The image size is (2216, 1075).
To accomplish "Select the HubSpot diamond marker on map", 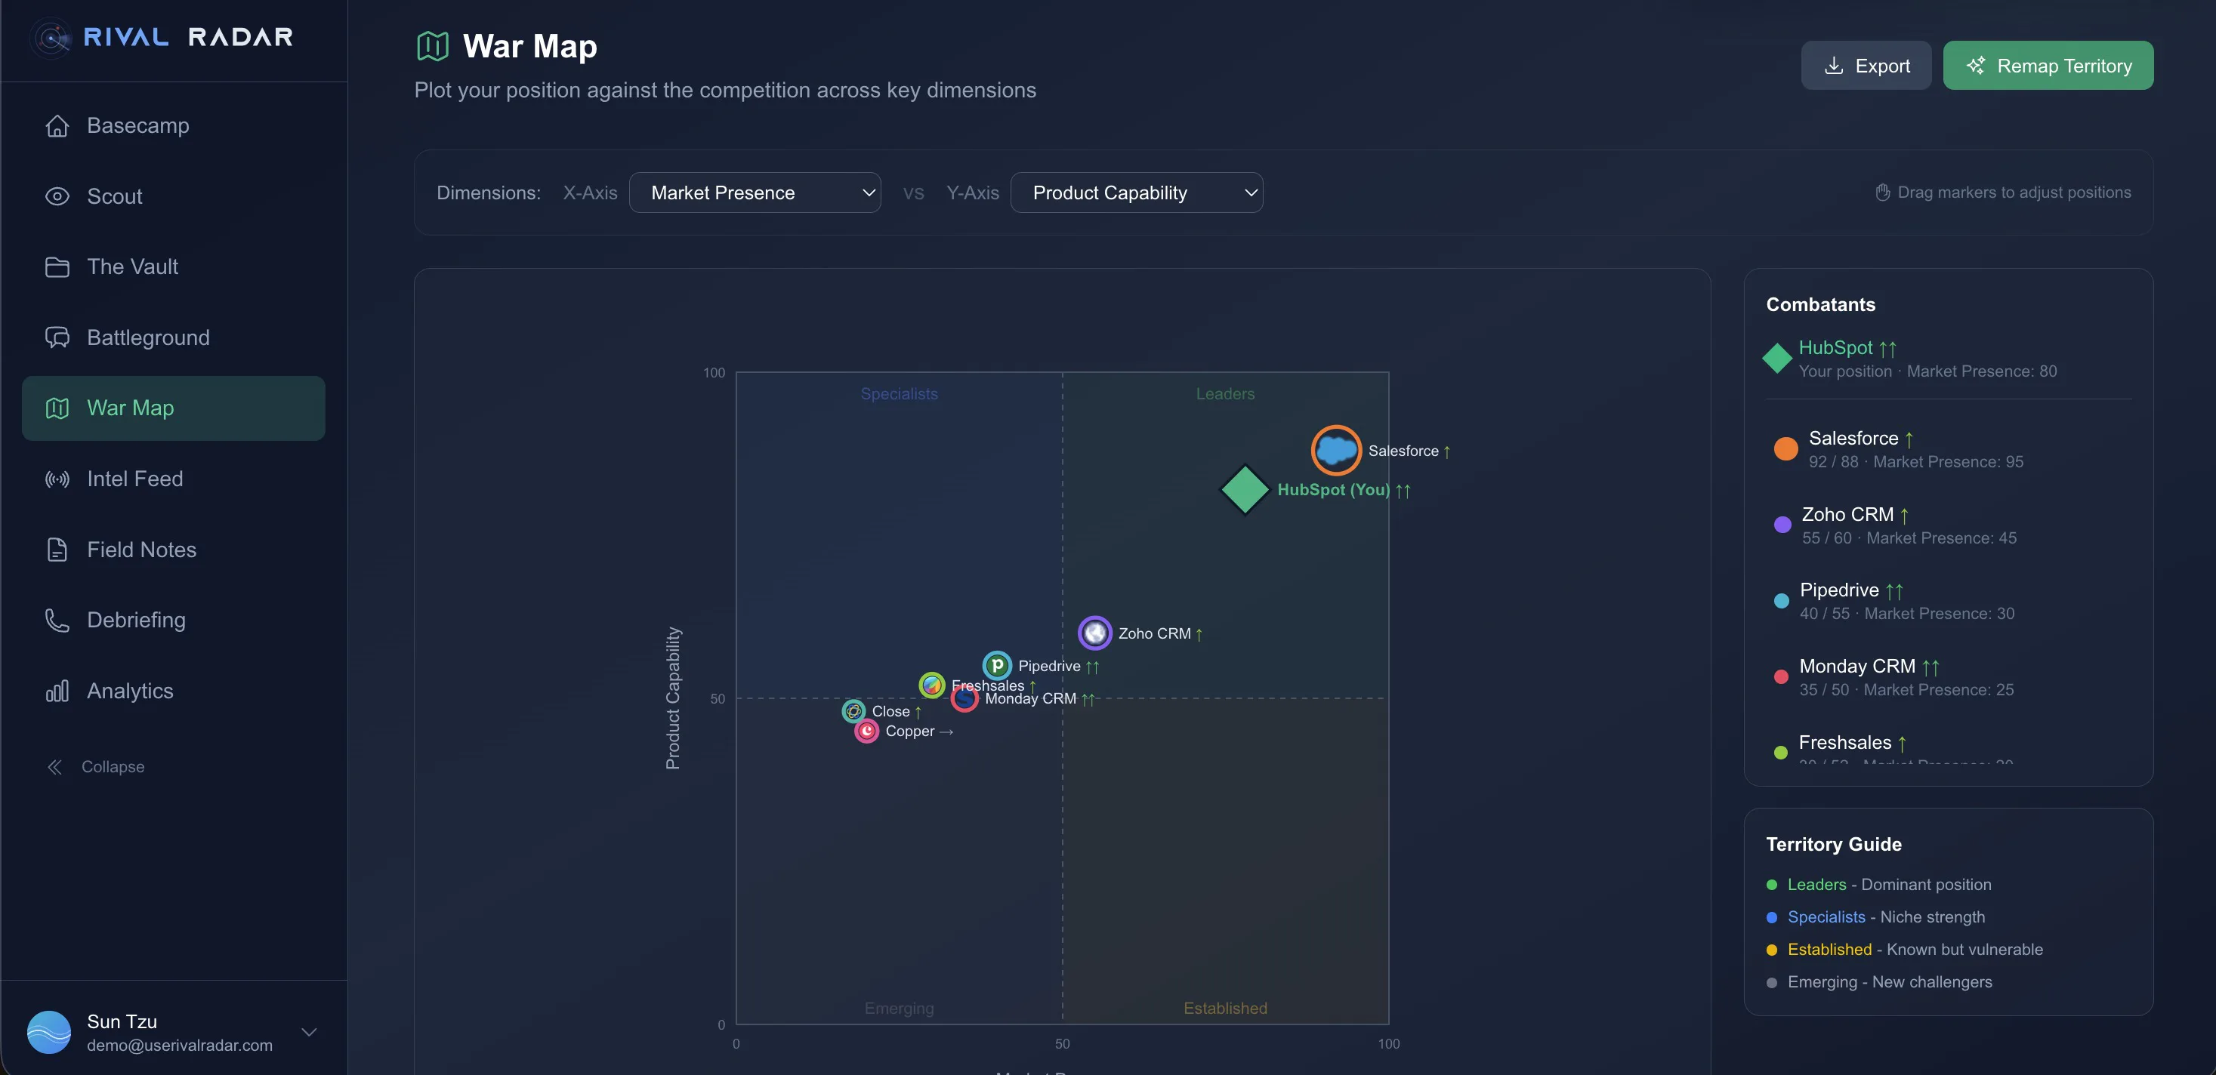I will point(1245,489).
